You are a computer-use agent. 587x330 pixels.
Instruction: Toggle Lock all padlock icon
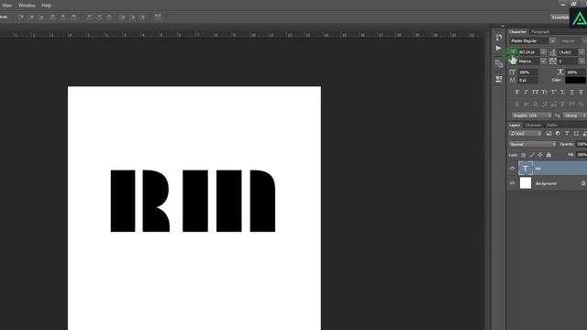(548, 155)
